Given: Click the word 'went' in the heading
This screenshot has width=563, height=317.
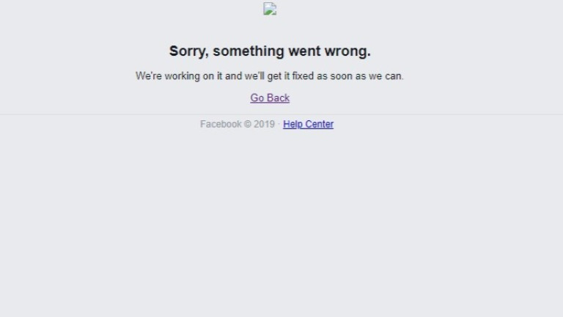Looking at the screenshot, I should coord(304,51).
